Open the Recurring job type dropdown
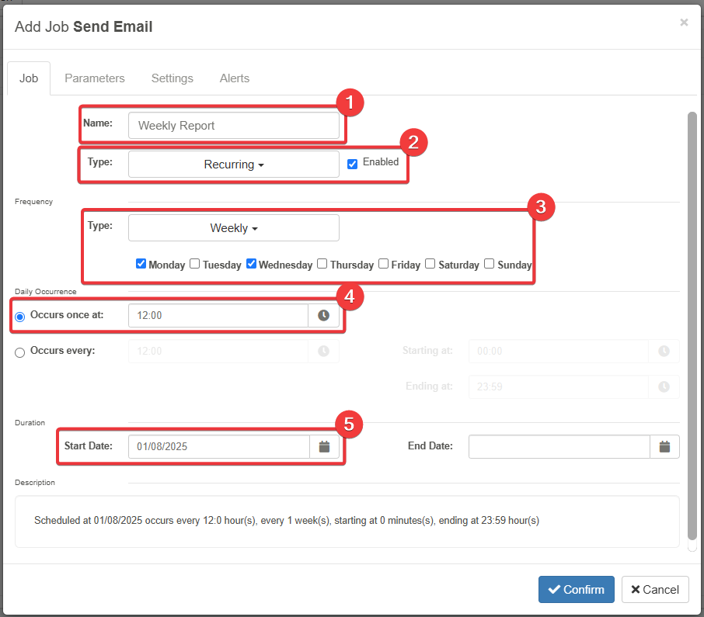 click(x=233, y=165)
